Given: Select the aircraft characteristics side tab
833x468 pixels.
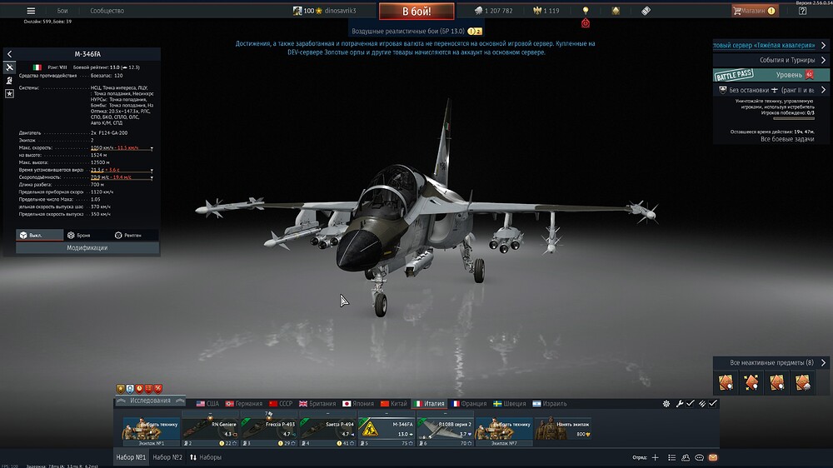Looking at the screenshot, I should click(9, 67).
